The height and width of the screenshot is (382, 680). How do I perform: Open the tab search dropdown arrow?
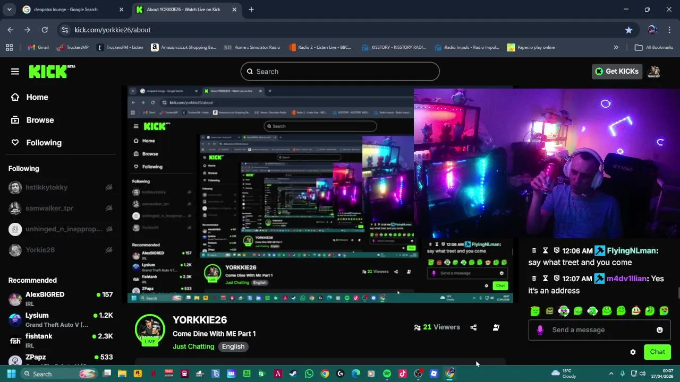click(9, 10)
